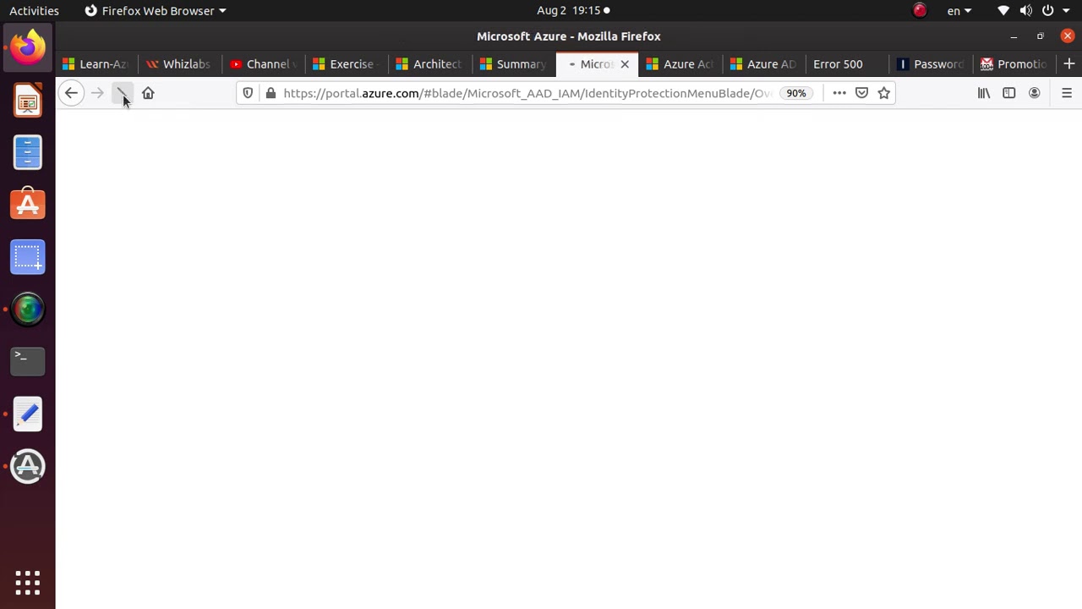Switch to the first Azure Ac tab

(x=680, y=64)
